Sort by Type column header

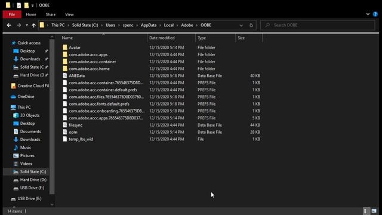point(202,38)
